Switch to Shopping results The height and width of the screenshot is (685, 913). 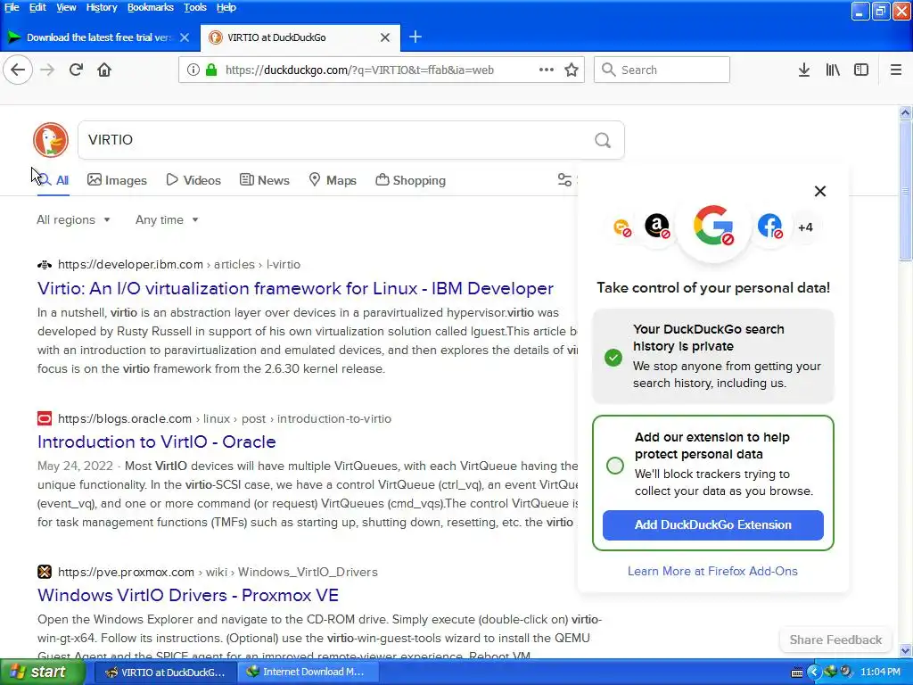(x=410, y=180)
